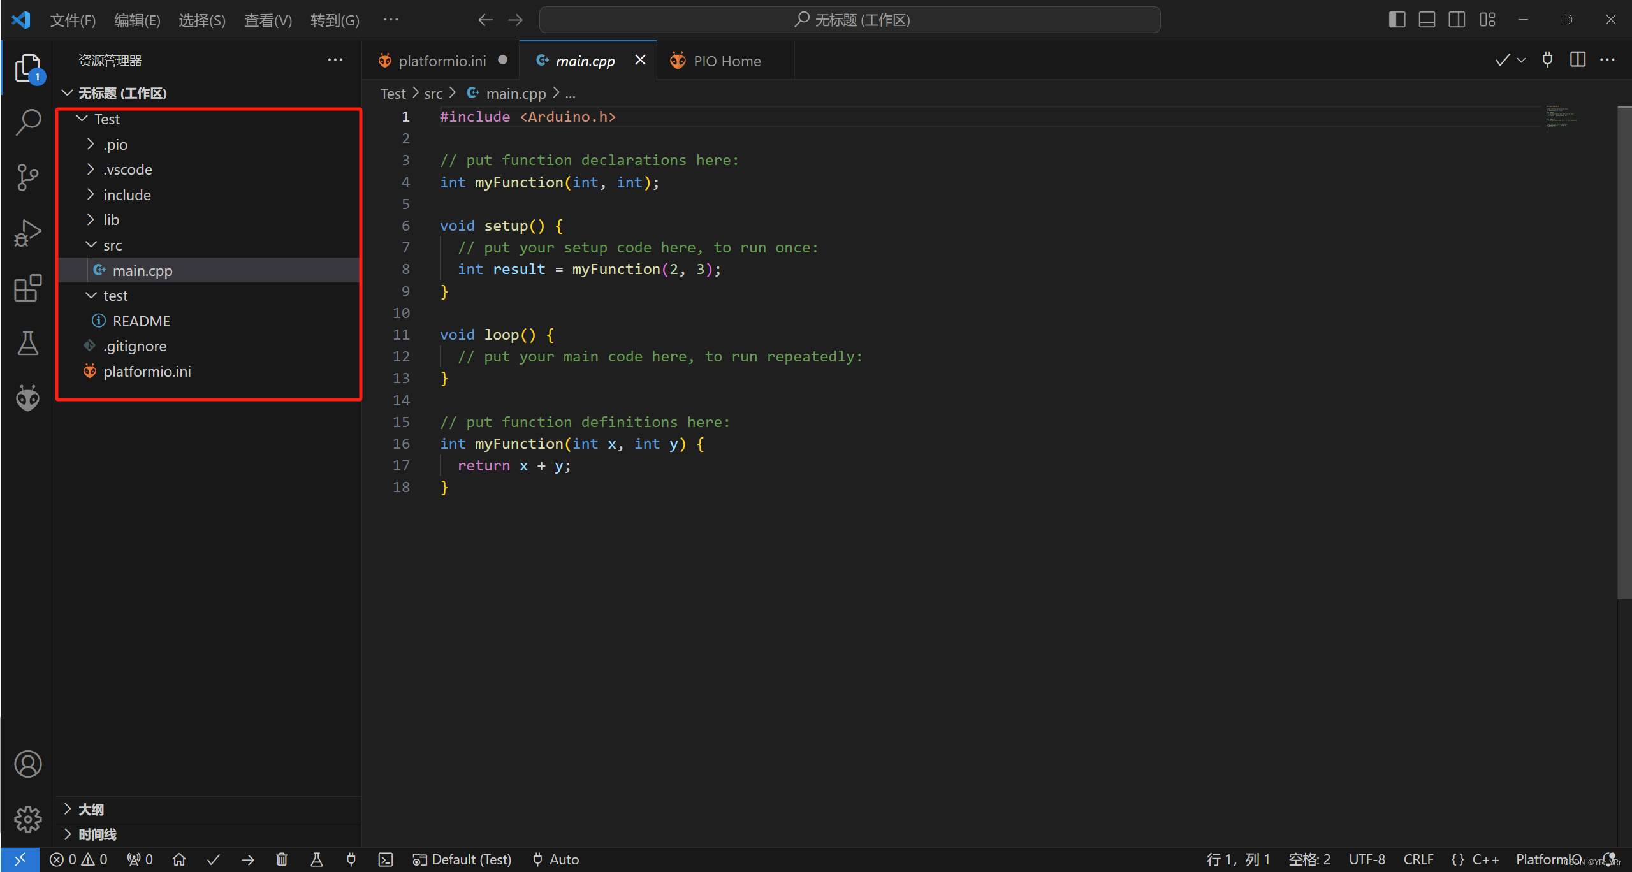The width and height of the screenshot is (1632, 872).
Task: Collapse the src folder
Action: [x=112, y=245]
